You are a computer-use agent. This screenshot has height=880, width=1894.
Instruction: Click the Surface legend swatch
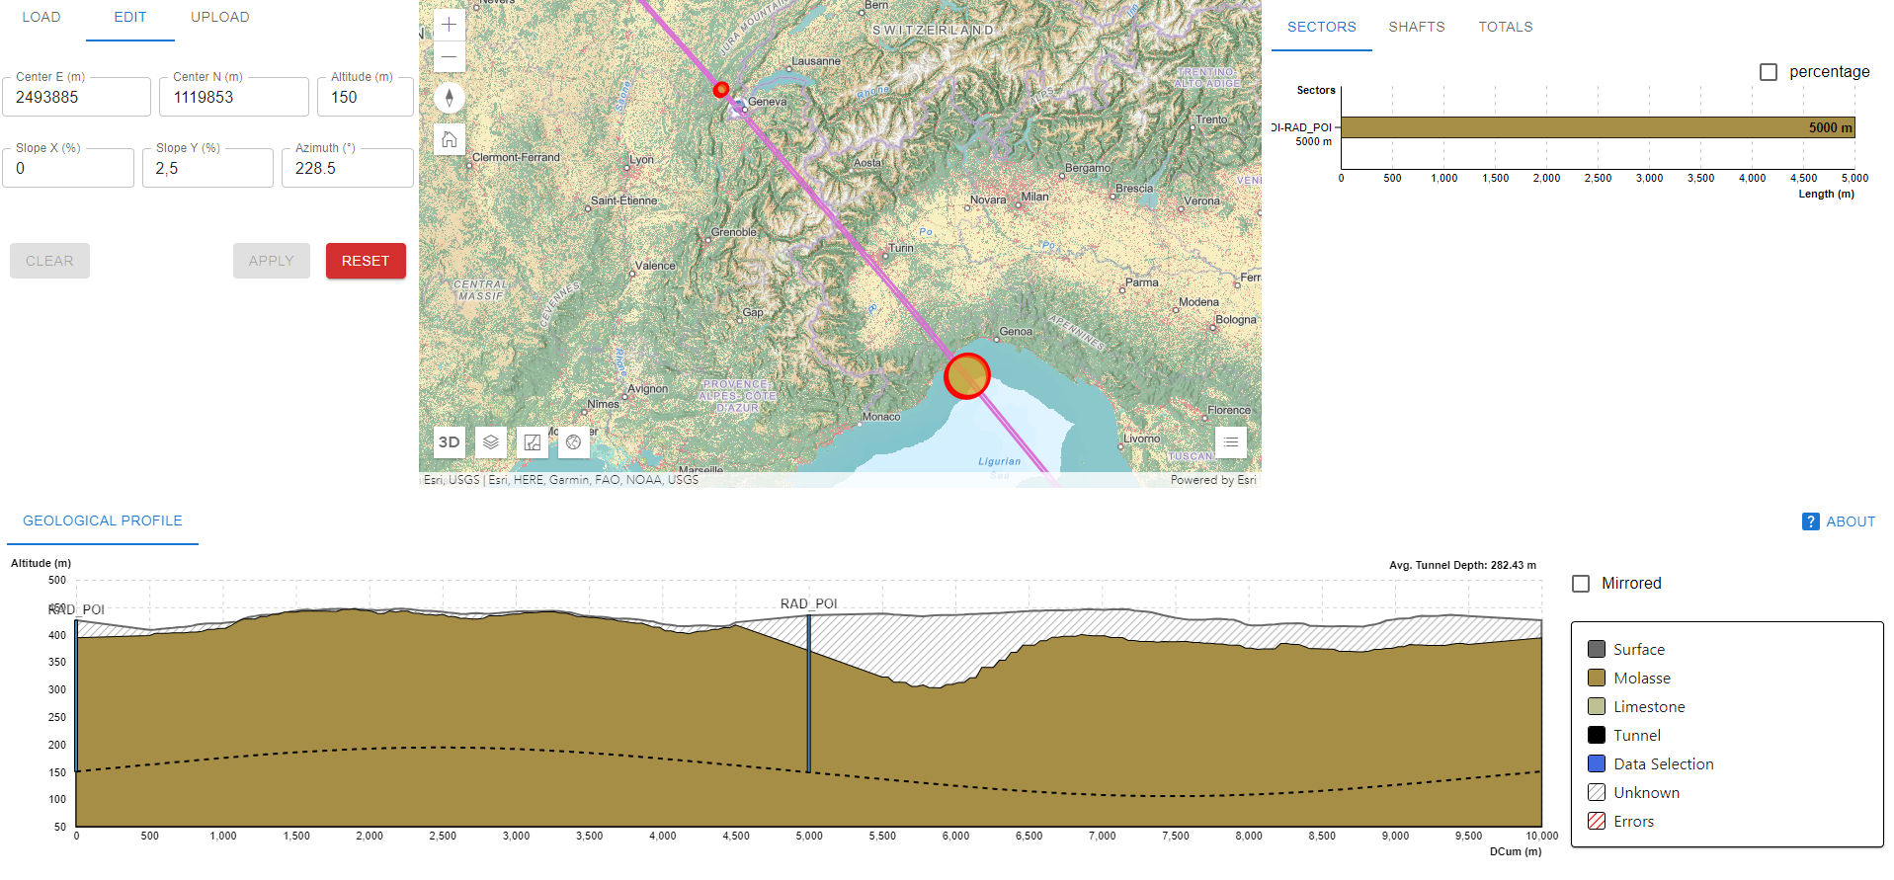1597,649
